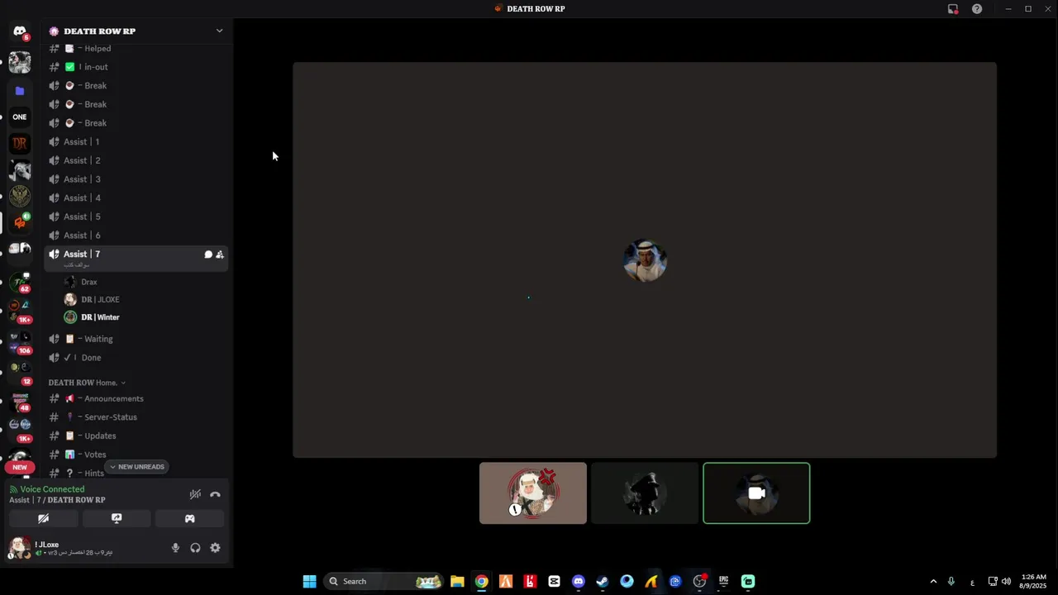Open the ONE server icon
Screen dimensions: 1058x595
click(20, 117)
